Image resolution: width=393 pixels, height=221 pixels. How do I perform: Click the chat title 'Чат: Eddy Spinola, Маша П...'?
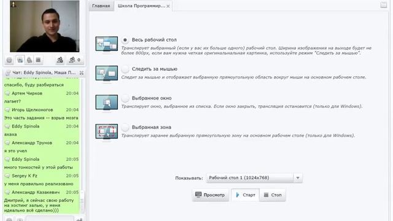click(x=44, y=72)
